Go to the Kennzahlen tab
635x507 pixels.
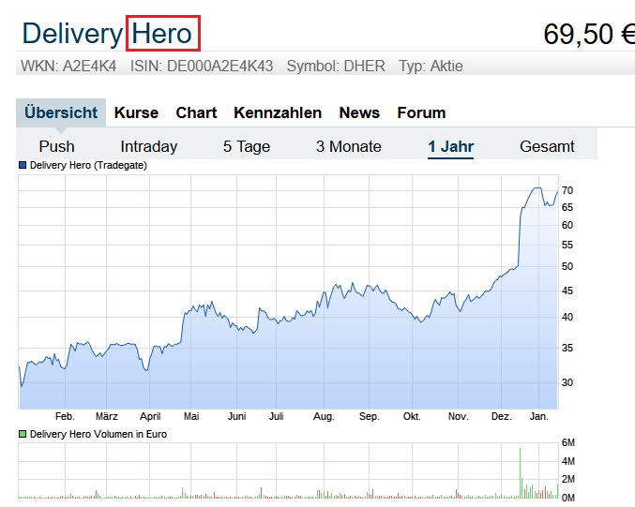click(x=278, y=112)
